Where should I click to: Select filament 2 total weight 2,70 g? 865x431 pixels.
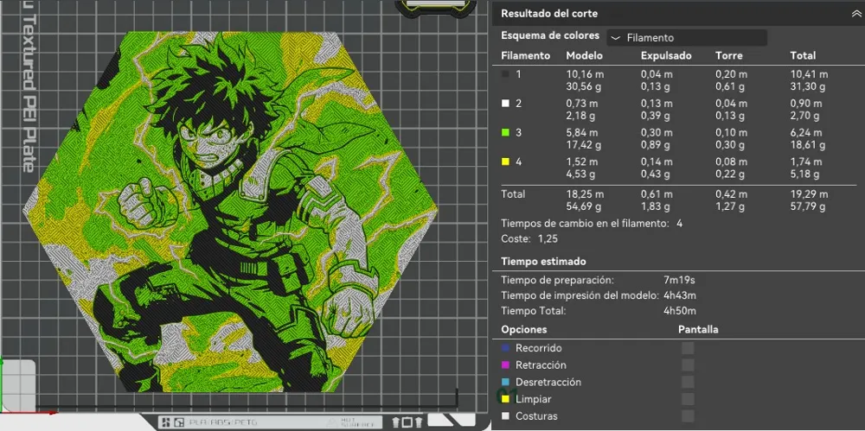pyautogui.click(x=805, y=116)
